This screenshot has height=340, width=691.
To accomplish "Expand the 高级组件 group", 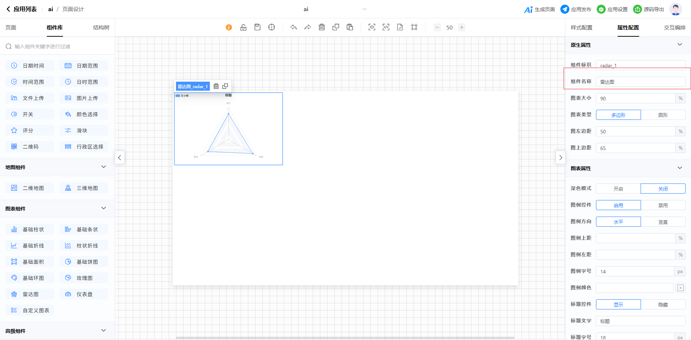I will [x=104, y=331].
